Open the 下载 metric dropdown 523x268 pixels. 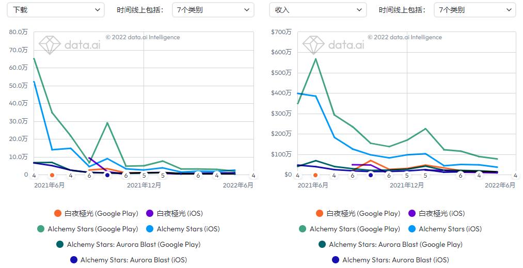point(56,10)
